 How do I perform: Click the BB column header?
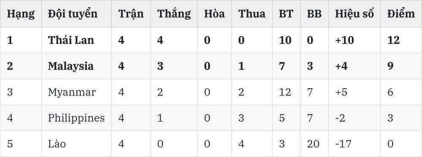(314, 14)
